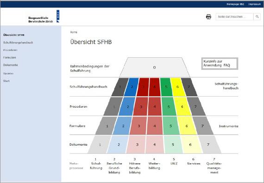Click the search magnifier icon
264x183 pixels.
coord(257,17)
